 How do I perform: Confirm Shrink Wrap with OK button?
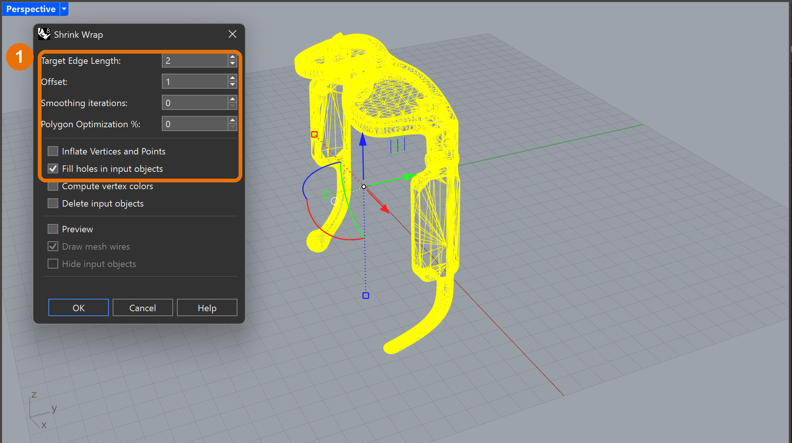click(x=79, y=307)
